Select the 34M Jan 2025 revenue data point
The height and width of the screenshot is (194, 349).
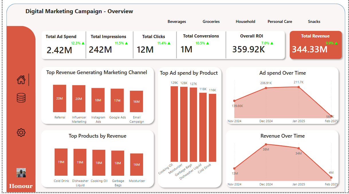[299, 148]
